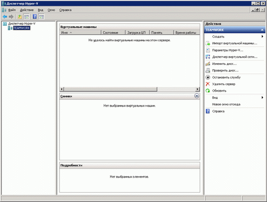The image size is (267, 202).
Task: Click the Up one level toolbar icon
Action: coord(19,16)
